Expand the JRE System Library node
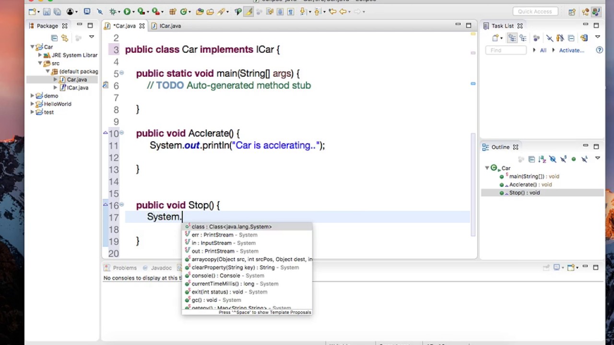The image size is (614, 345). pyautogui.click(x=40, y=55)
